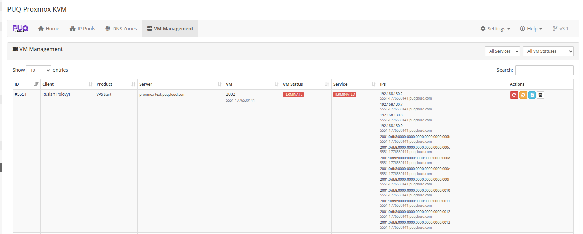Click the PUQ cloud logo

coord(20,29)
